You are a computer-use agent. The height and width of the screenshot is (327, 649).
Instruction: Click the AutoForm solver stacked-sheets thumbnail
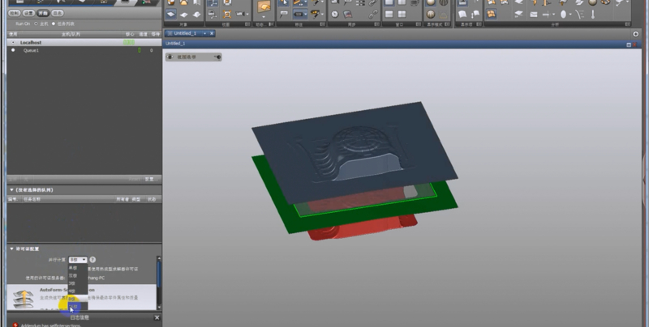pos(24,299)
